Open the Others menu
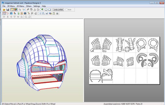This screenshot has width=165, height=105. tap(29, 6)
